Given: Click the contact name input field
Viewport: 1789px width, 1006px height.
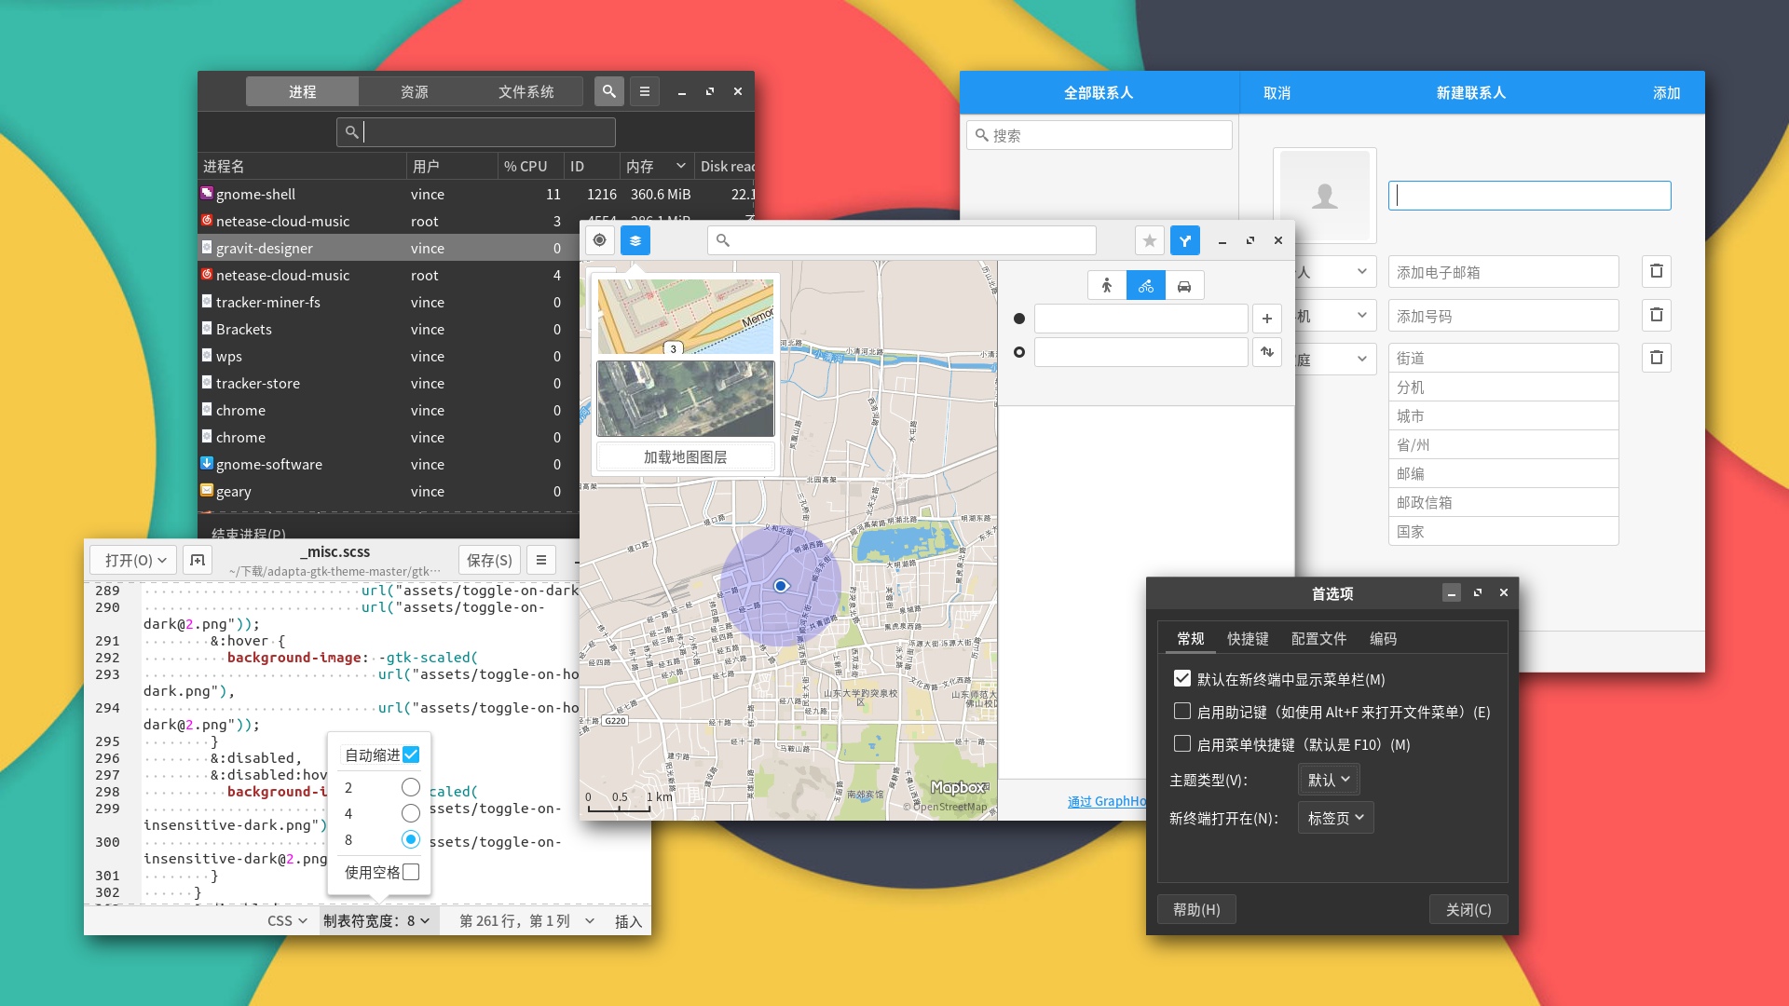Looking at the screenshot, I should click(x=1529, y=195).
